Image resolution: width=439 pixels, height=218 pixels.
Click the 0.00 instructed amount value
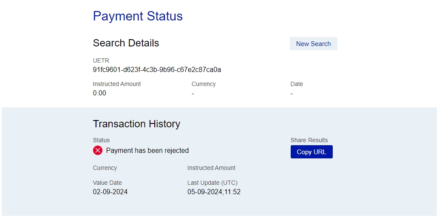[x=99, y=93]
